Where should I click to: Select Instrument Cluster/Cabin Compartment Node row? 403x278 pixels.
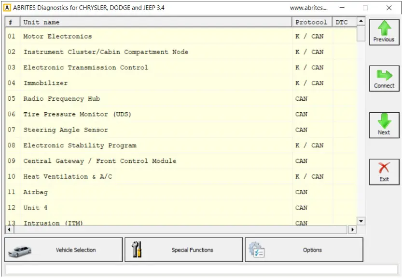pyautogui.click(x=181, y=52)
